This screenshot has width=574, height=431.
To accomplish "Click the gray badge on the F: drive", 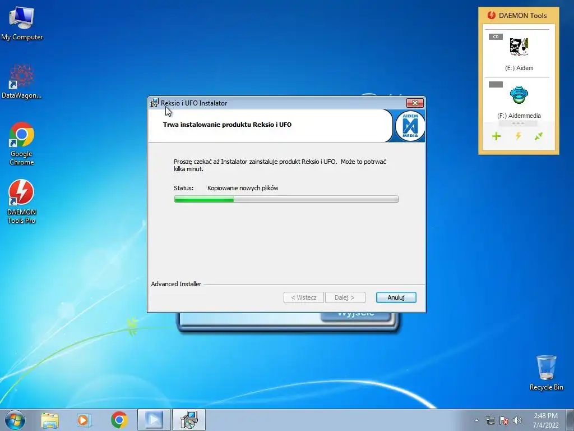I will pyautogui.click(x=496, y=84).
